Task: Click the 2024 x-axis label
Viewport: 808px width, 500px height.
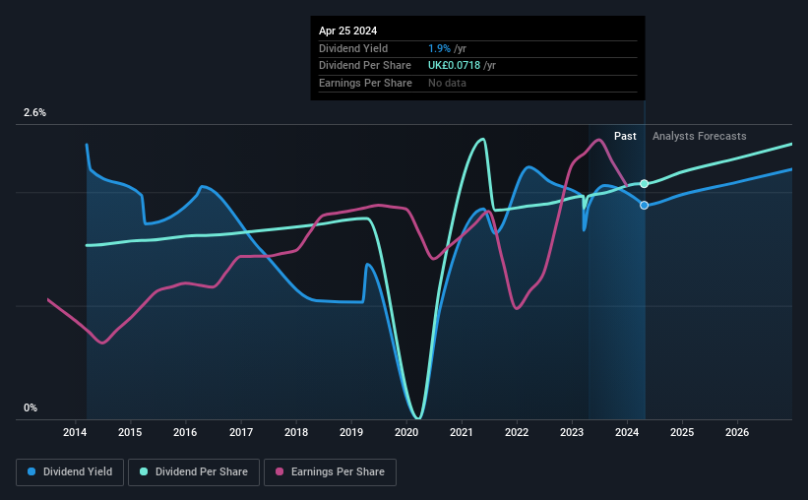Action: (x=627, y=432)
